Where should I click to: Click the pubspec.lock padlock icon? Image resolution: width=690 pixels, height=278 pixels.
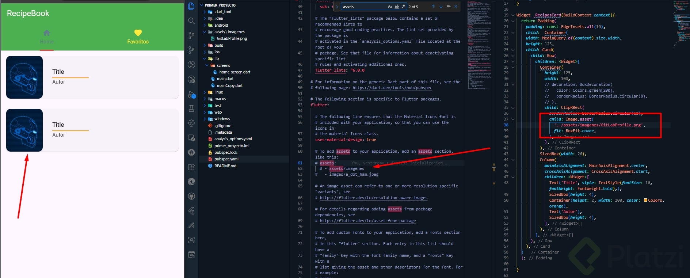coord(210,152)
